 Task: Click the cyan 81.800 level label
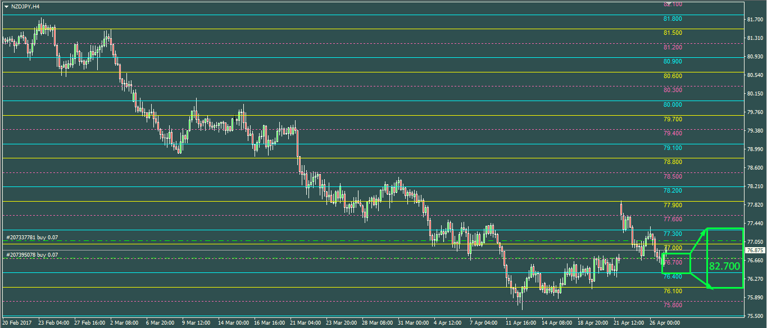[x=673, y=19]
